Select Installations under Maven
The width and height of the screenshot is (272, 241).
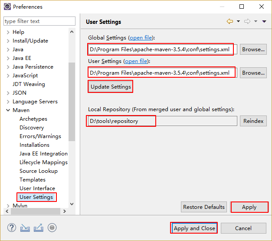pyautogui.click(x=34, y=145)
